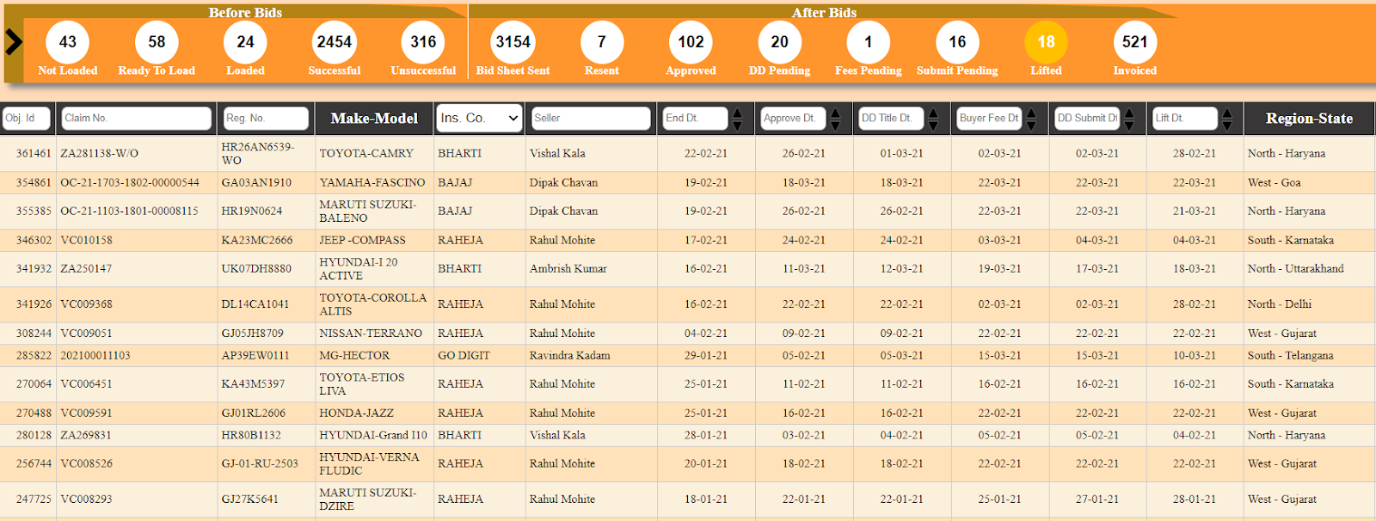Click into the Seller filter box
The width and height of the screenshot is (1376, 521).
tap(590, 119)
